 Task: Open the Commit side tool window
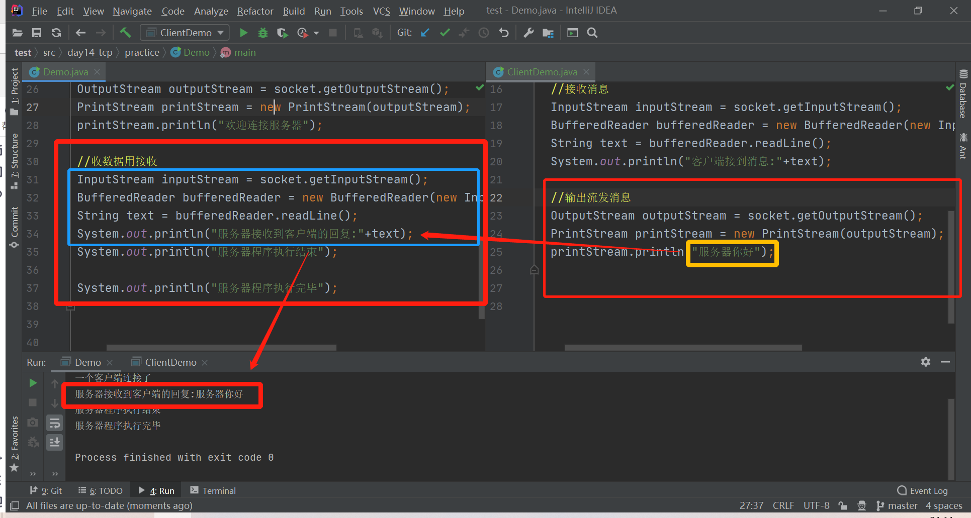[x=14, y=227]
